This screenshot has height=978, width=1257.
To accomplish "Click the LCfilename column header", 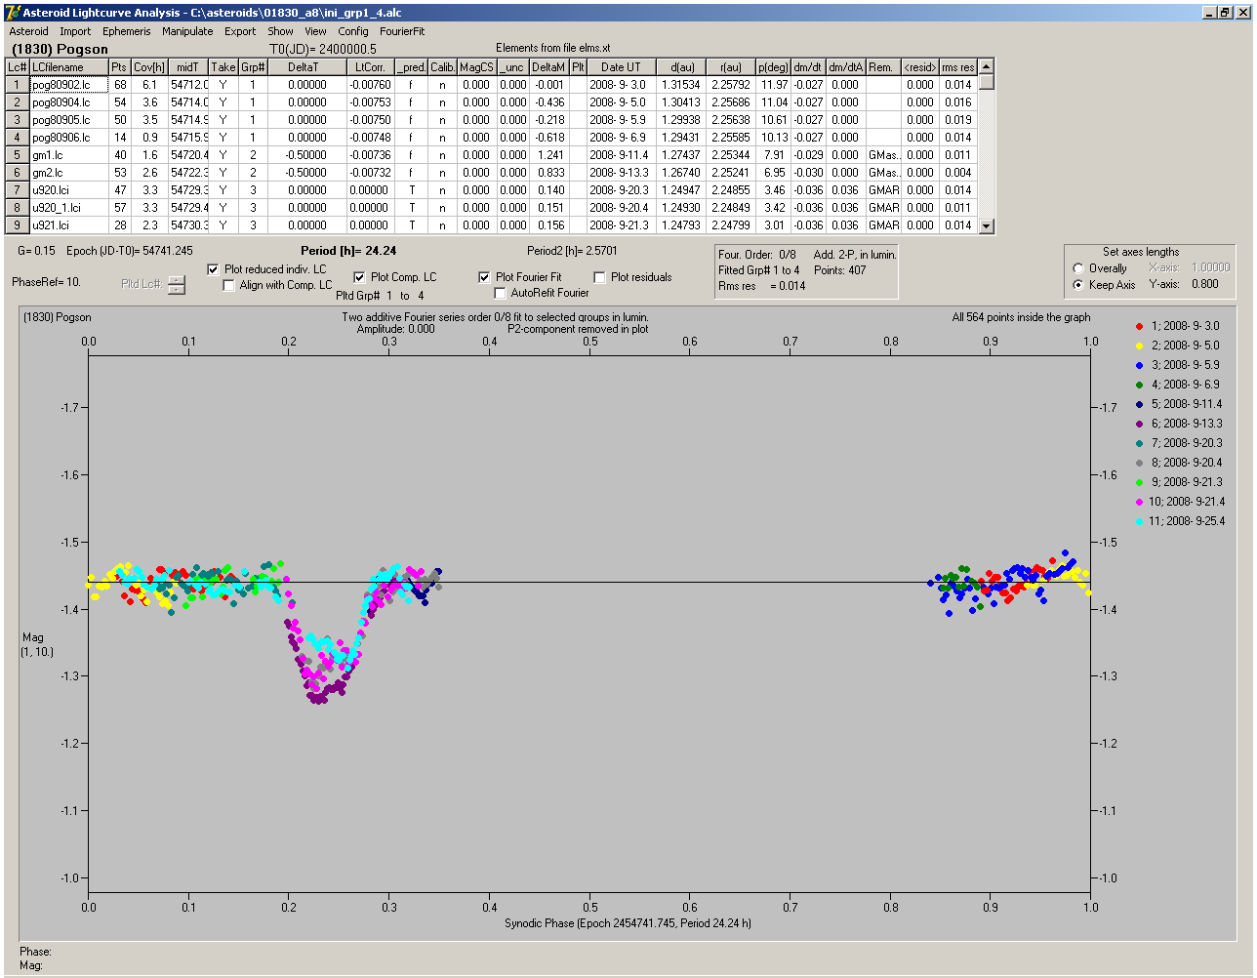I will tap(68, 67).
